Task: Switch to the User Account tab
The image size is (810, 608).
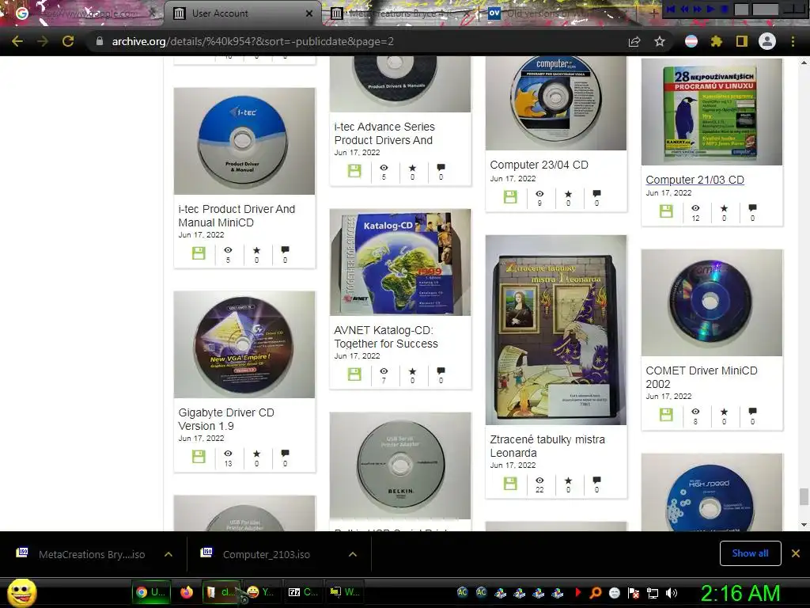Action: coord(243,13)
